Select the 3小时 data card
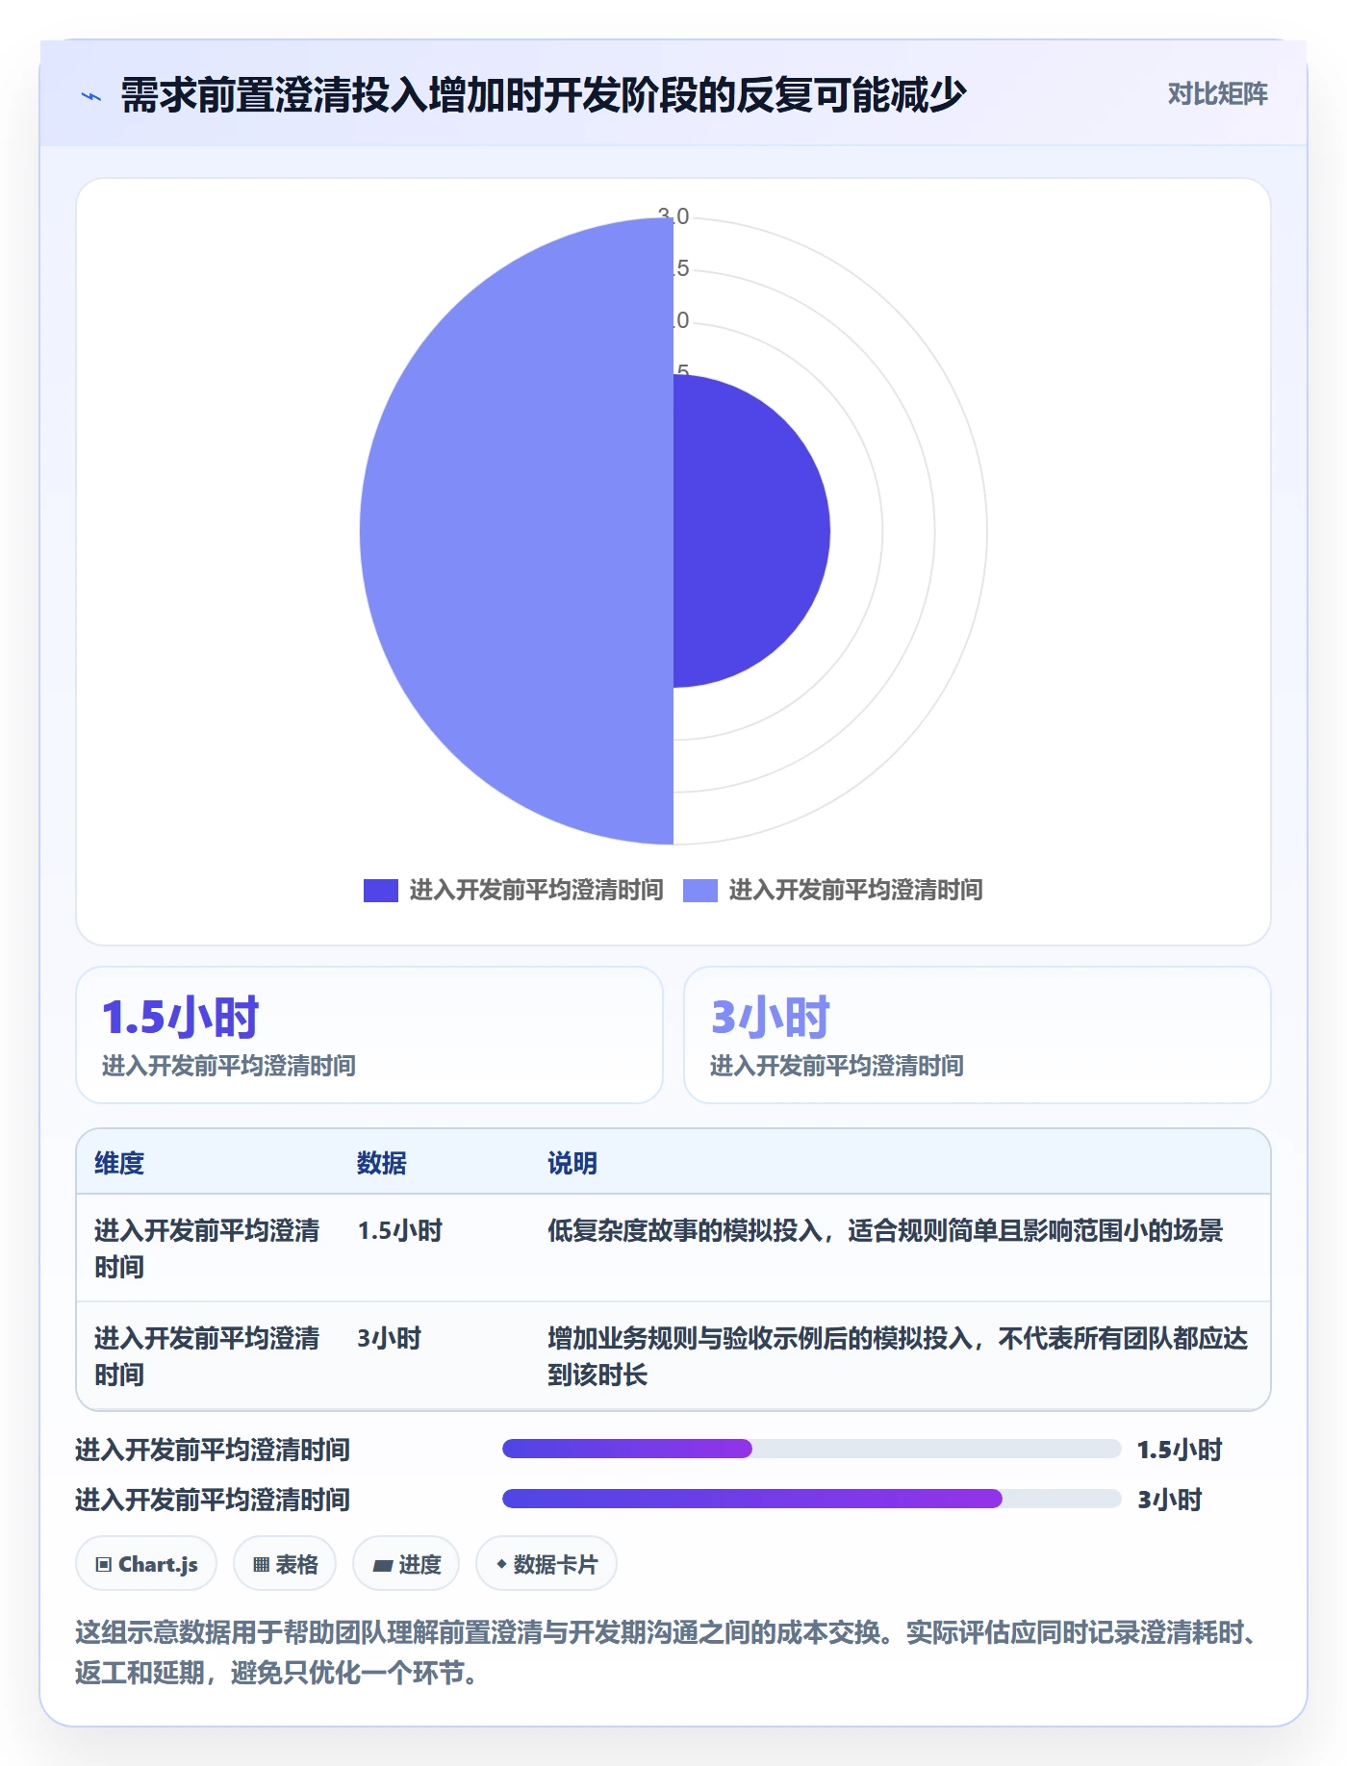The height and width of the screenshot is (1766, 1347). click(977, 1035)
